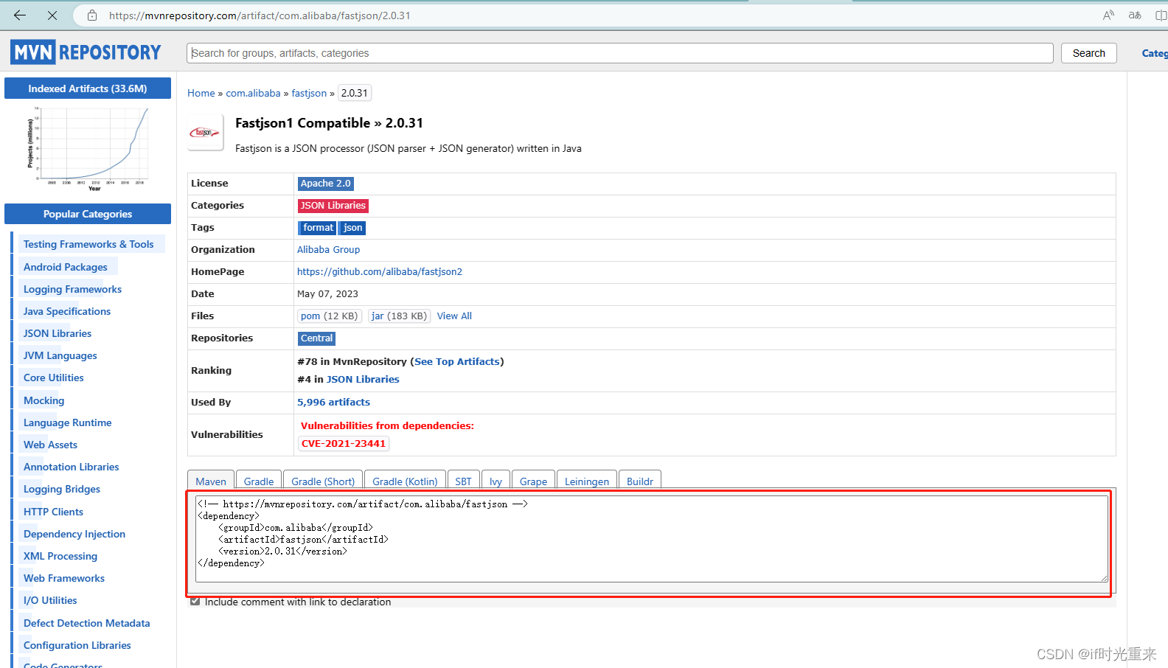Click Indexed Artifacts (33.6M) header
This screenshot has width=1168, height=668.
click(x=88, y=88)
